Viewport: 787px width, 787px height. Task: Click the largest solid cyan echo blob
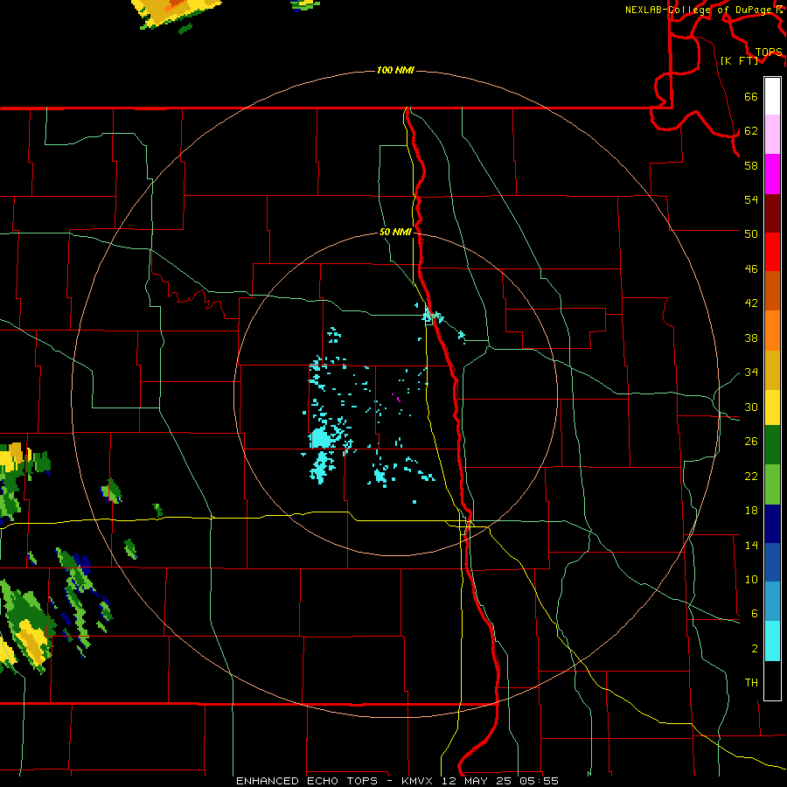[321, 438]
